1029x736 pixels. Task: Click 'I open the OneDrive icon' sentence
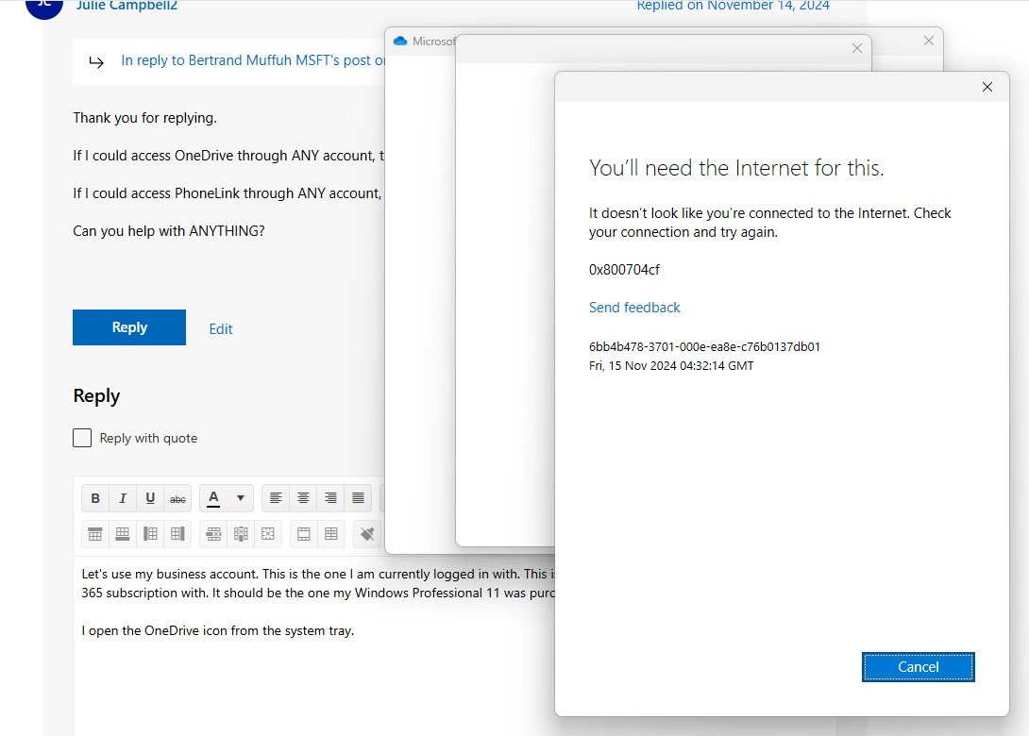click(217, 631)
